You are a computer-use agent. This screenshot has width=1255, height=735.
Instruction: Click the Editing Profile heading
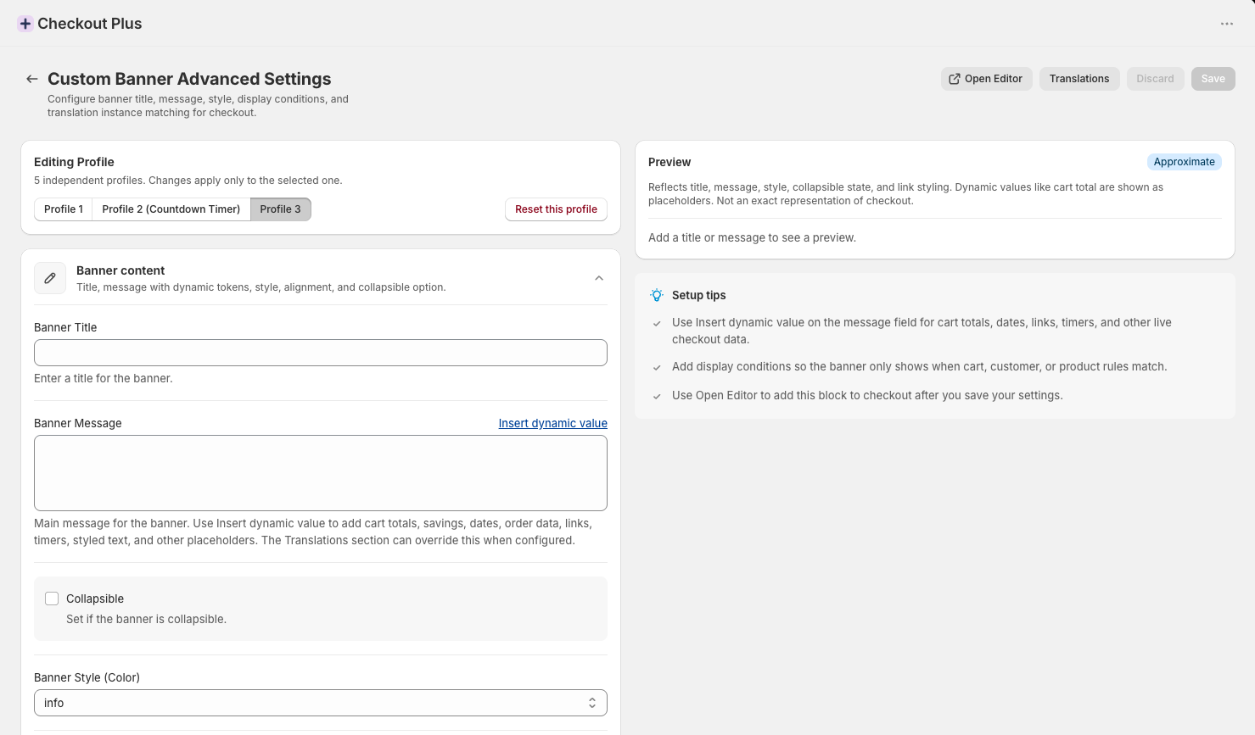pos(74,162)
